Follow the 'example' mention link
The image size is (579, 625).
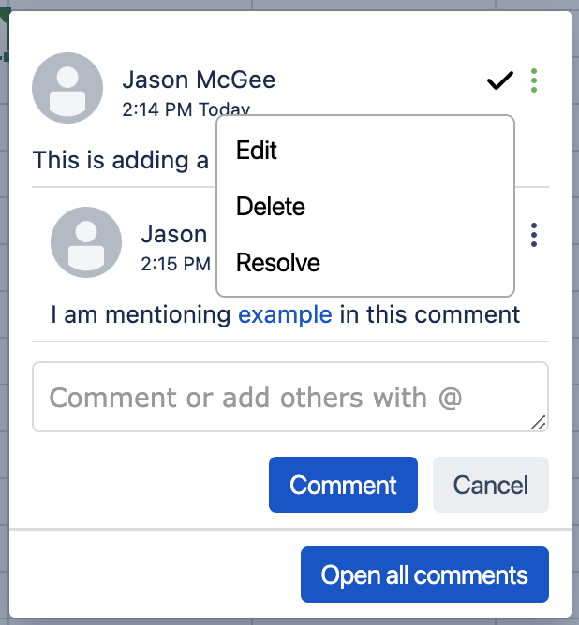(x=285, y=314)
